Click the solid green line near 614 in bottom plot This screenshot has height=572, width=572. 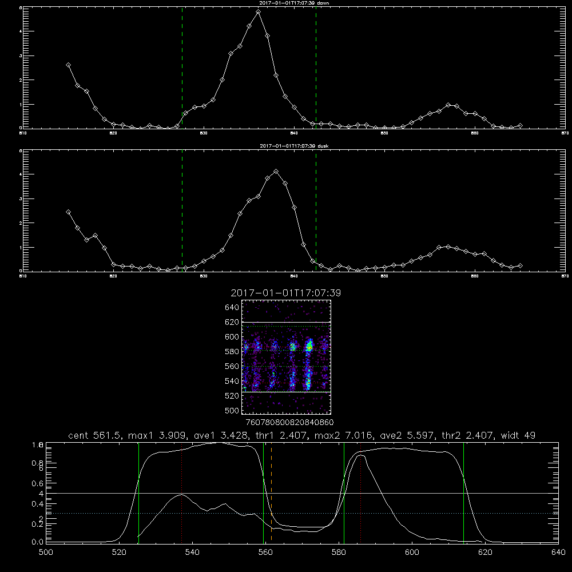coord(464,492)
